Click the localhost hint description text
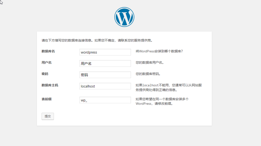 coord(169,87)
